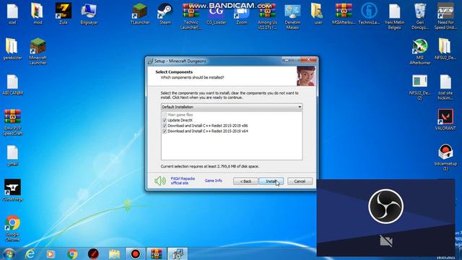Open Chrome from the taskbar
462x260 pixels.
point(72,253)
